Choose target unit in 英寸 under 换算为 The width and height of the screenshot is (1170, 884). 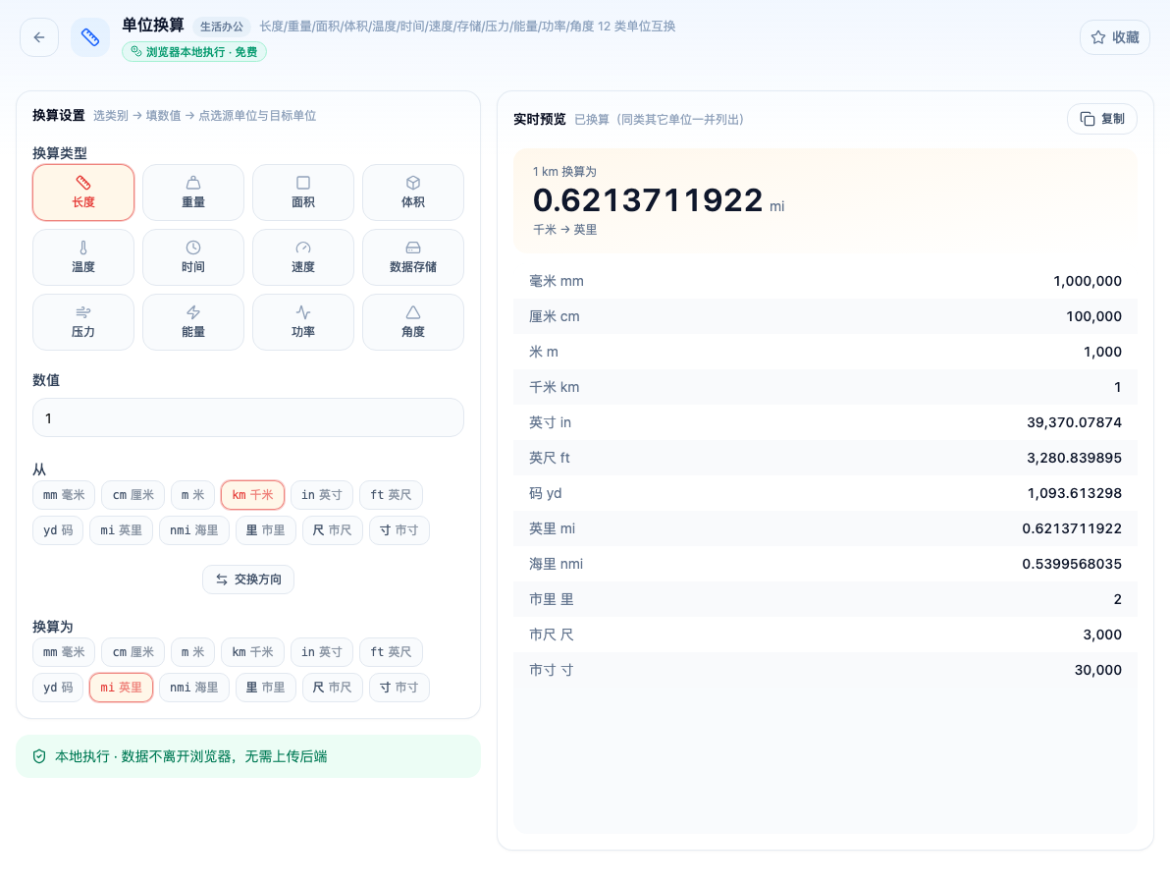[322, 652]
